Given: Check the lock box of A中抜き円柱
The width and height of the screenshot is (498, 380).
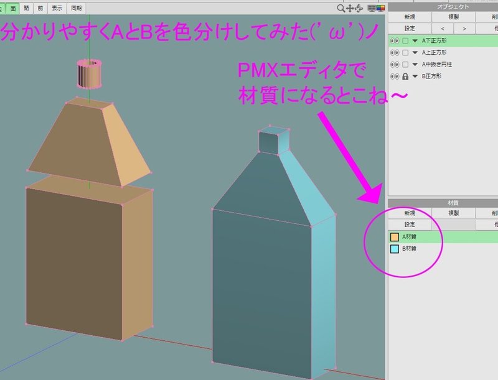Looking at the screenshot, I should (405, 65).
